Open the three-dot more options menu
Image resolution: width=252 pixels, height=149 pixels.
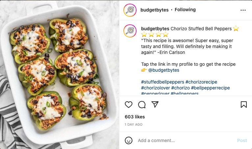point(243,10)
